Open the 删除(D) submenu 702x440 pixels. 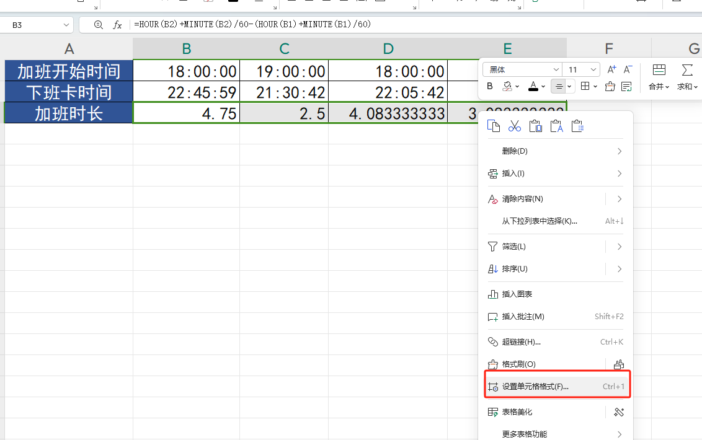click(555, 151)
